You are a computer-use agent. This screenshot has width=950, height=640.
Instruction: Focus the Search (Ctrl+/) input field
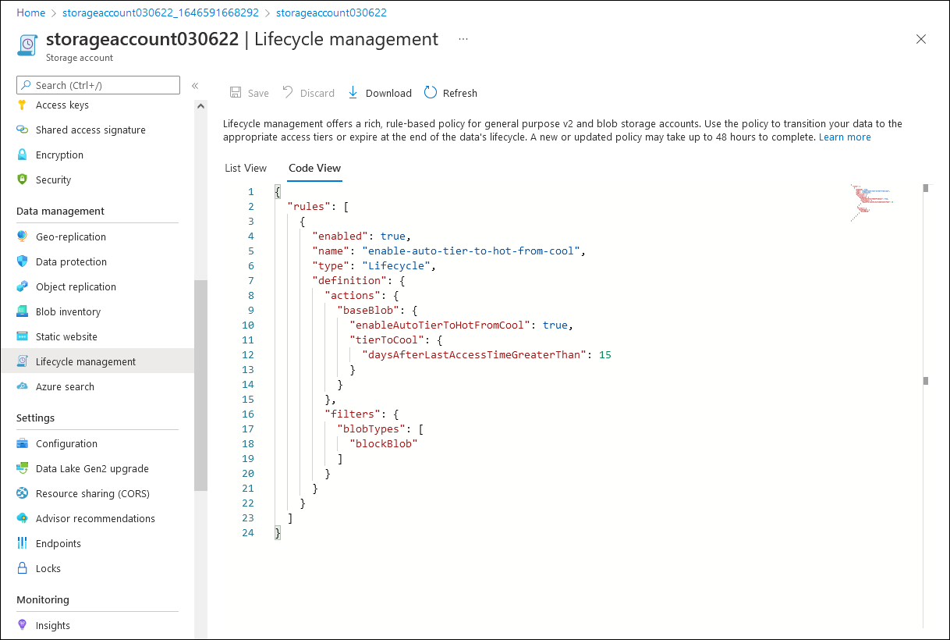(x=98, y=85)
